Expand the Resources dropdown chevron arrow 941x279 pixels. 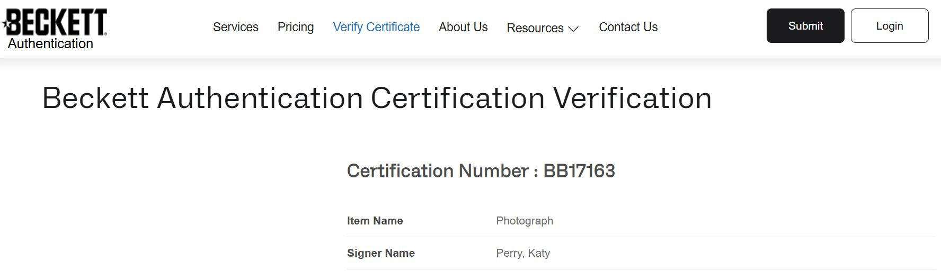point(573,29)
